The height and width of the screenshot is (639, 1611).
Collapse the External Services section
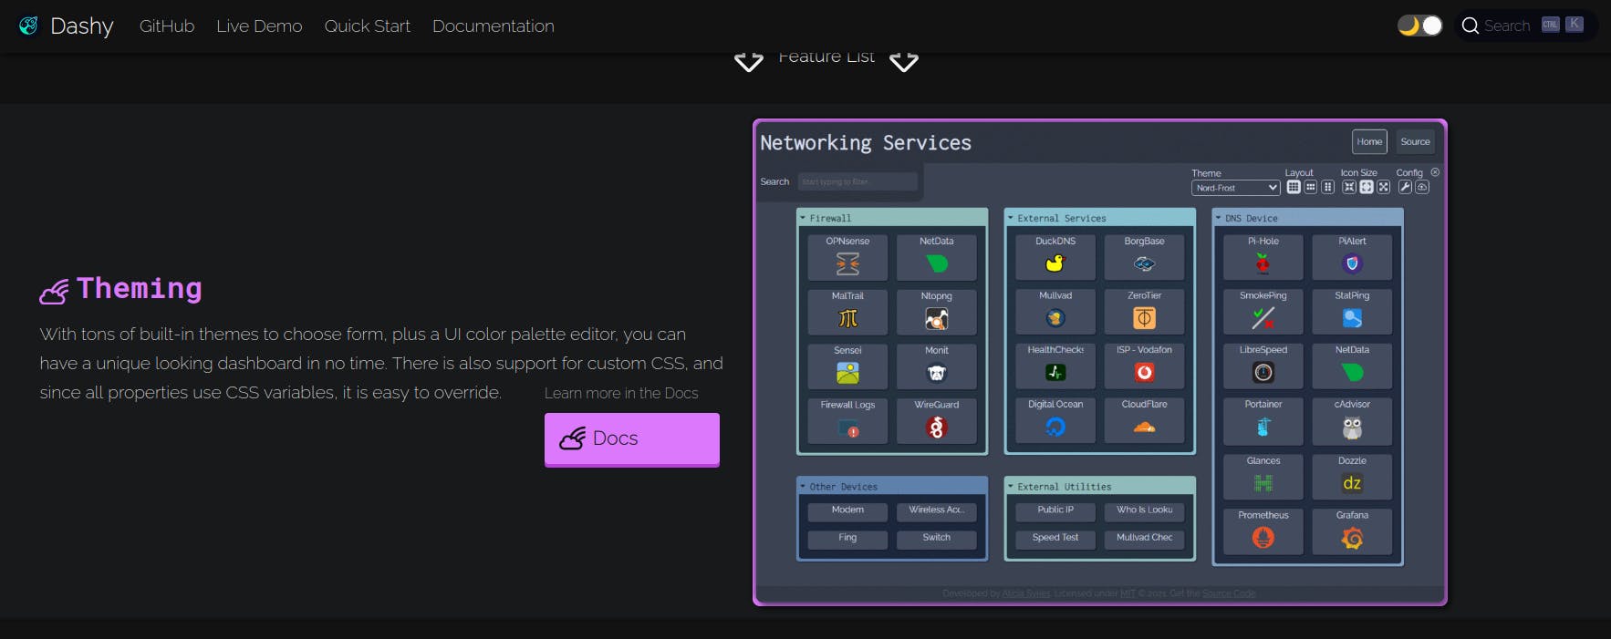click(x=1100, y=218)
